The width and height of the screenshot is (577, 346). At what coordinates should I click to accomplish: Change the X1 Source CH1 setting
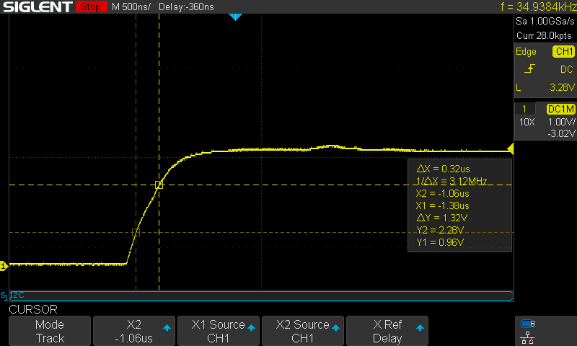[219, 331]
